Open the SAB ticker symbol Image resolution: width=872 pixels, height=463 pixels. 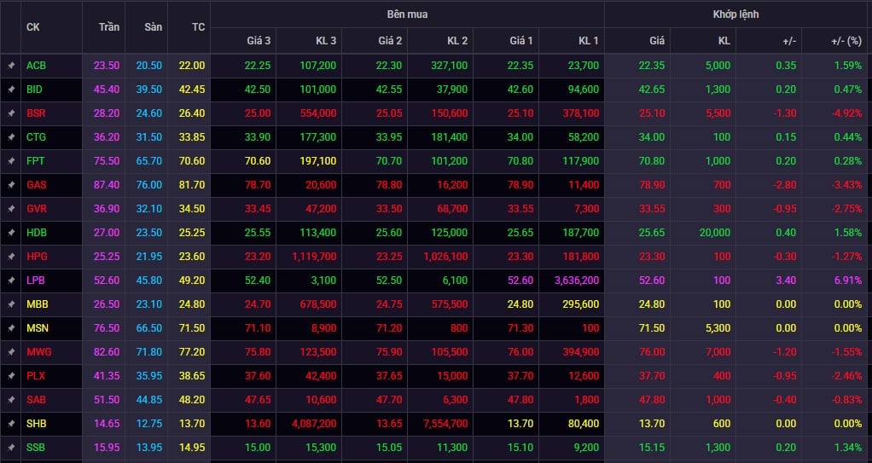(36, 400)
